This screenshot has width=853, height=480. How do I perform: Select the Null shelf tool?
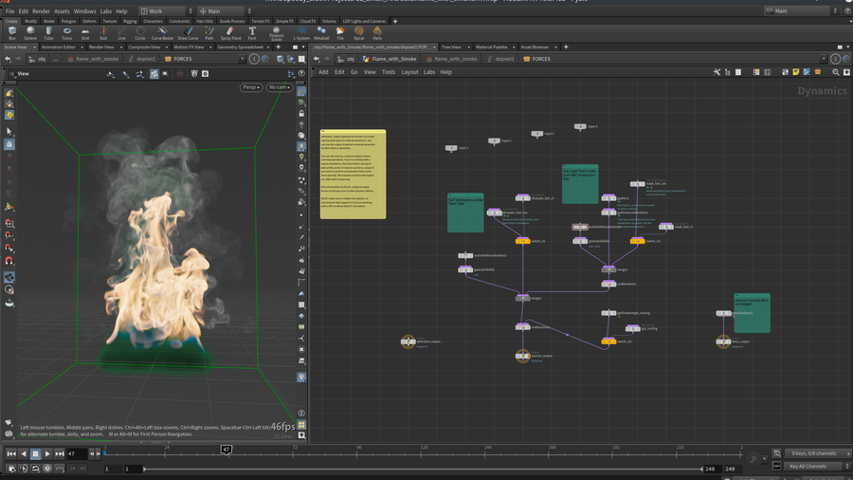[103, 33]
